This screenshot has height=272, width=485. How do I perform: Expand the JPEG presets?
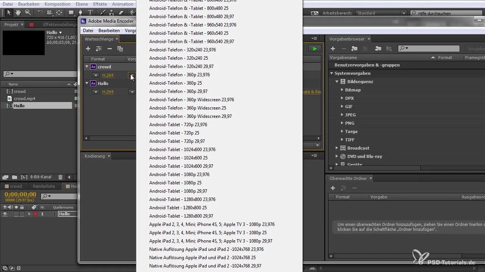pos(342,115)
